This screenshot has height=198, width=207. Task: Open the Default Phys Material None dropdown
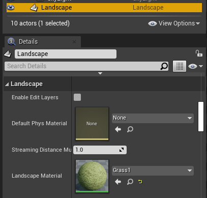point(153,118)
